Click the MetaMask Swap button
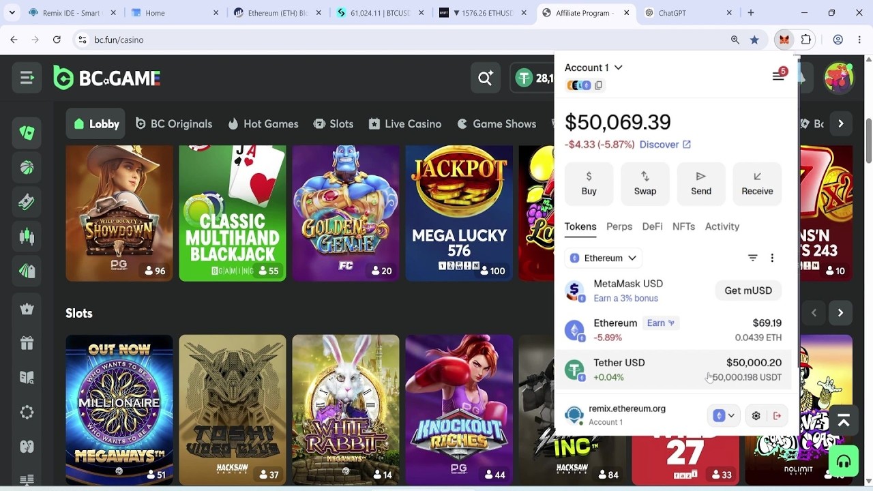This screenshot has width=873, height=491. point(645,184)
